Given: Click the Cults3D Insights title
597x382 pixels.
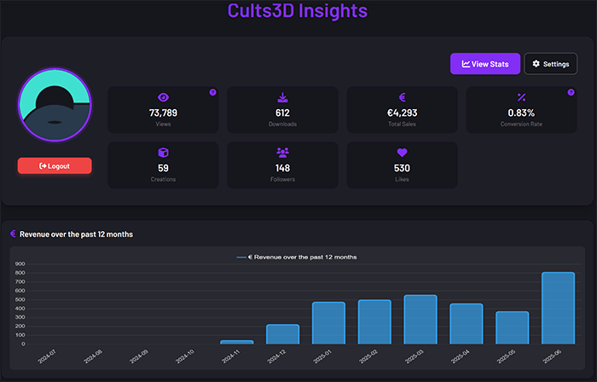Looking at the screenshot, I should [298, 10].
